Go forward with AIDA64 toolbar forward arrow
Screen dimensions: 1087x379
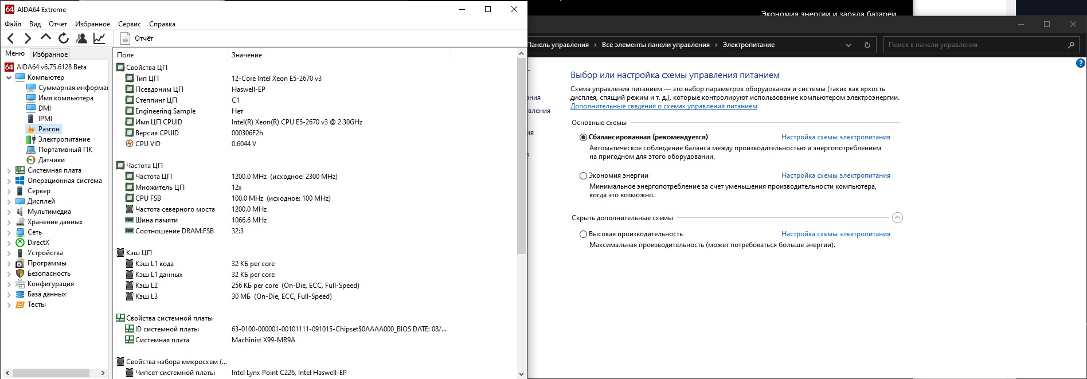point(28,38)
